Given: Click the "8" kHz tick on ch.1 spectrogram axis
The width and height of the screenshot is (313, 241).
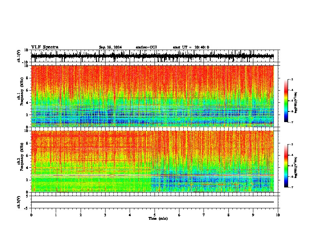Looking at the screenshot, I should point(27,78).
